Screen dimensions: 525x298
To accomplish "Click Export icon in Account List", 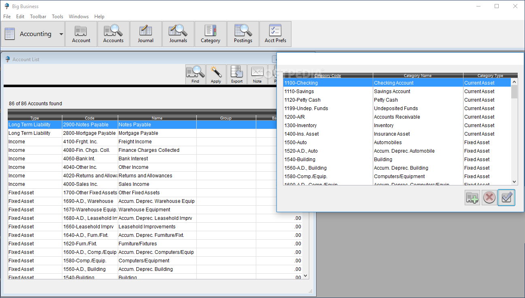I will [x=237, y=74].
